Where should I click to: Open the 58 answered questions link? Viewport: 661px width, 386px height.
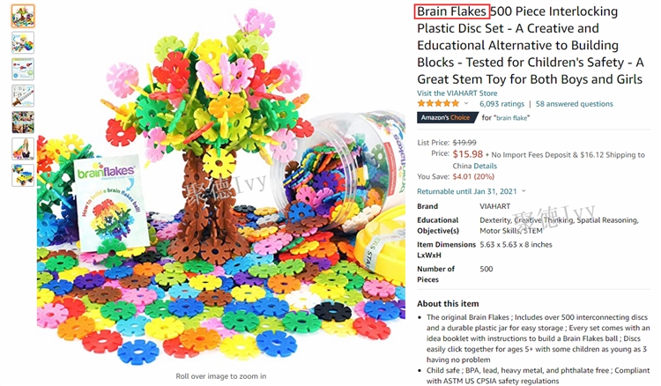[574, 104]
